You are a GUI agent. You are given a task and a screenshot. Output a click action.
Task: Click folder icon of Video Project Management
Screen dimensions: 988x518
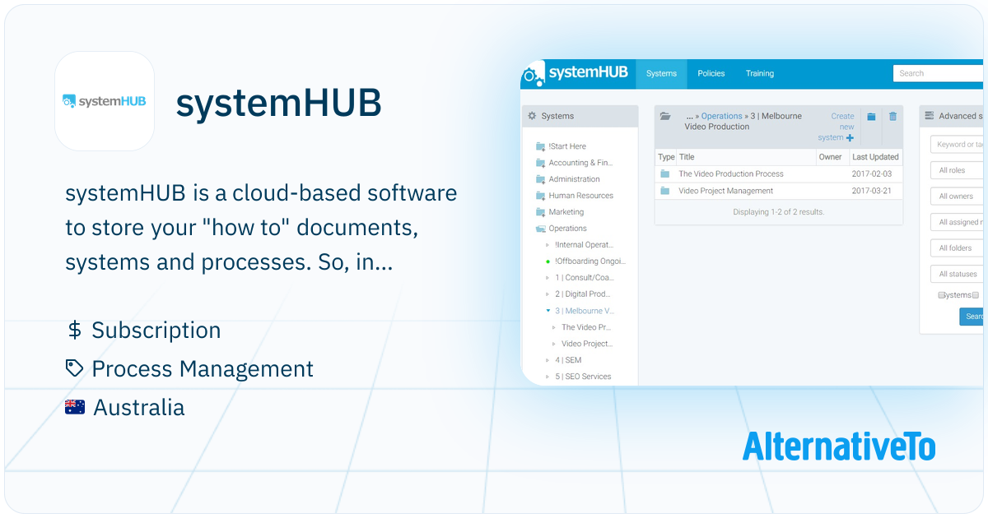tap(664, 191)
